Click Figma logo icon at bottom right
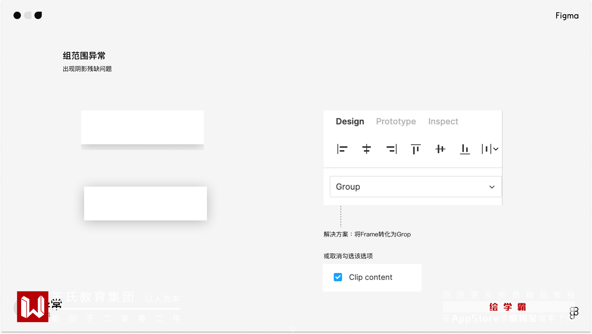Image resolution: width=592 pixels, height=334 pixels. tap(574, 313)
